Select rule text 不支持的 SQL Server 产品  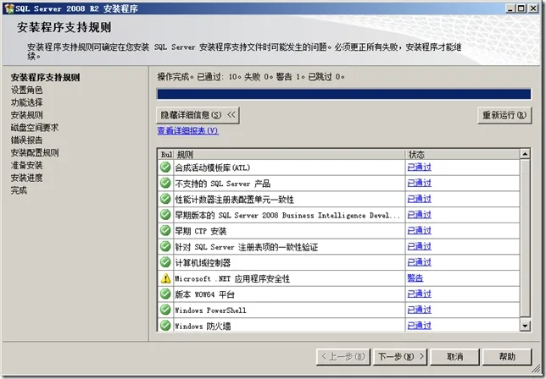[222, 184]
